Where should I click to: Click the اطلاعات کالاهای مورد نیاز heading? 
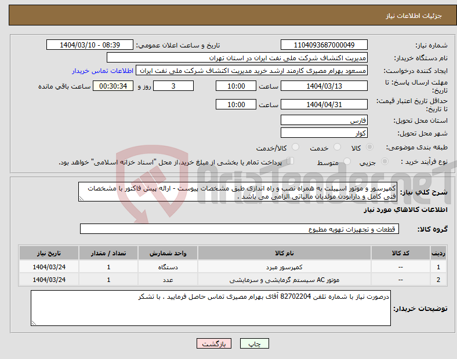click(405, 210)
